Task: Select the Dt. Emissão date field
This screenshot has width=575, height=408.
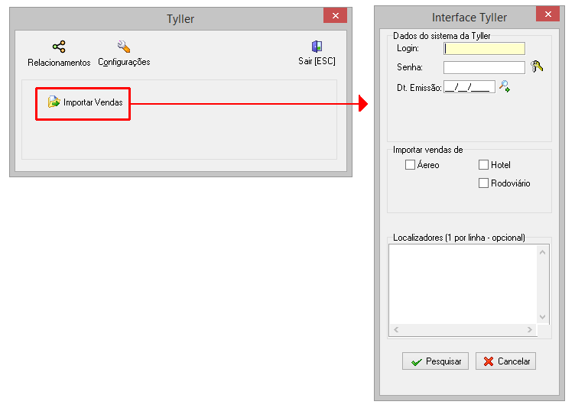Action: click(x=469, y=87)
